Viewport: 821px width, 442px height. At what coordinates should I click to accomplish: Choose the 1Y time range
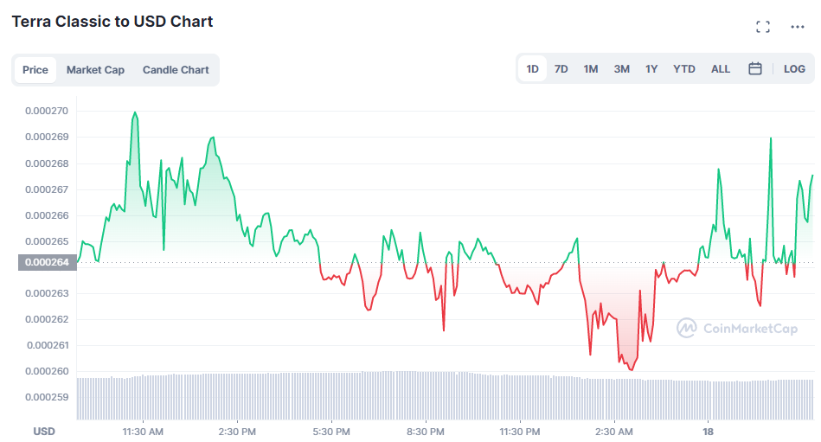[651, 68]
